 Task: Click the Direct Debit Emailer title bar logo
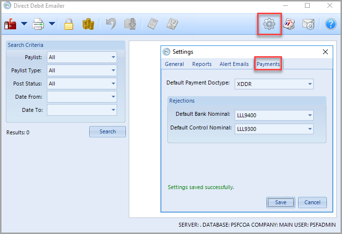tap(7, 6)
